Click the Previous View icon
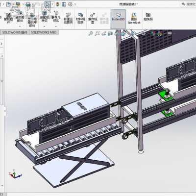 (104, 34)
